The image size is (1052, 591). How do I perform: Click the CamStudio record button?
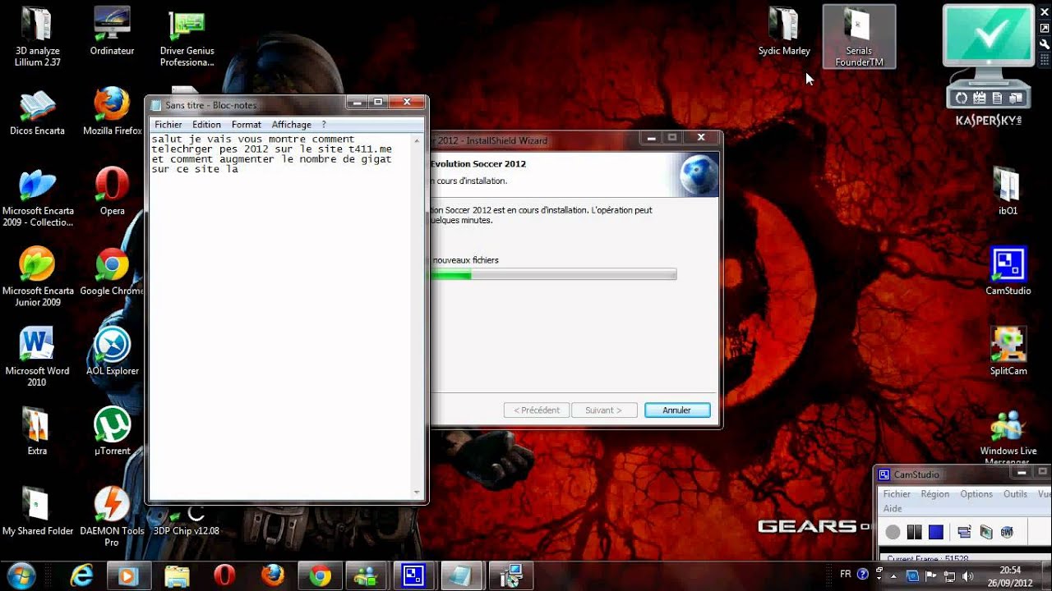point(893,533)
